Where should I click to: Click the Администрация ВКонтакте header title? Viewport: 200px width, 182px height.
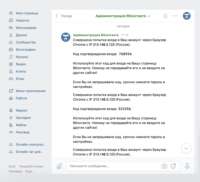121,16
